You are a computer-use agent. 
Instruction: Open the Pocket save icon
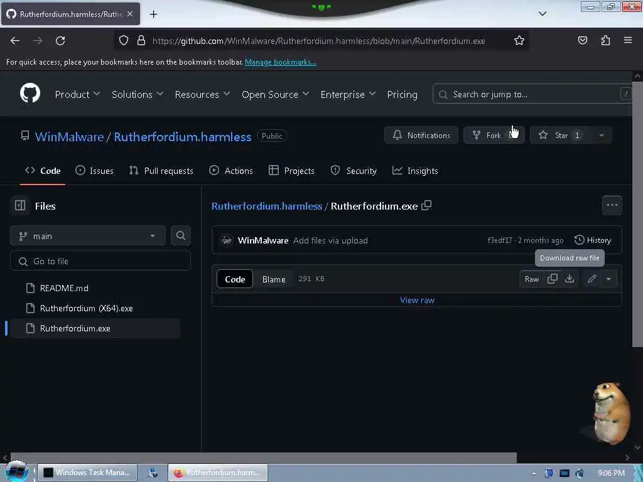[582, 41]
